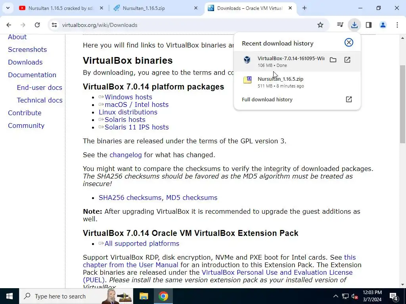This screenshot has height=304, width=406.
Task: Close the YouTube Nursultan tab
Action: pyautogui.click(x=101, y=8)
